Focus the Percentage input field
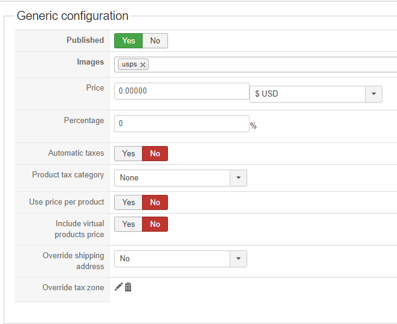This screenshot has height=324, width=397. [181, 124]
